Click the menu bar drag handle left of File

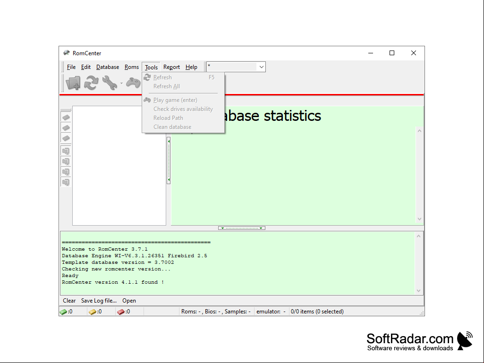tap(63, 67)
